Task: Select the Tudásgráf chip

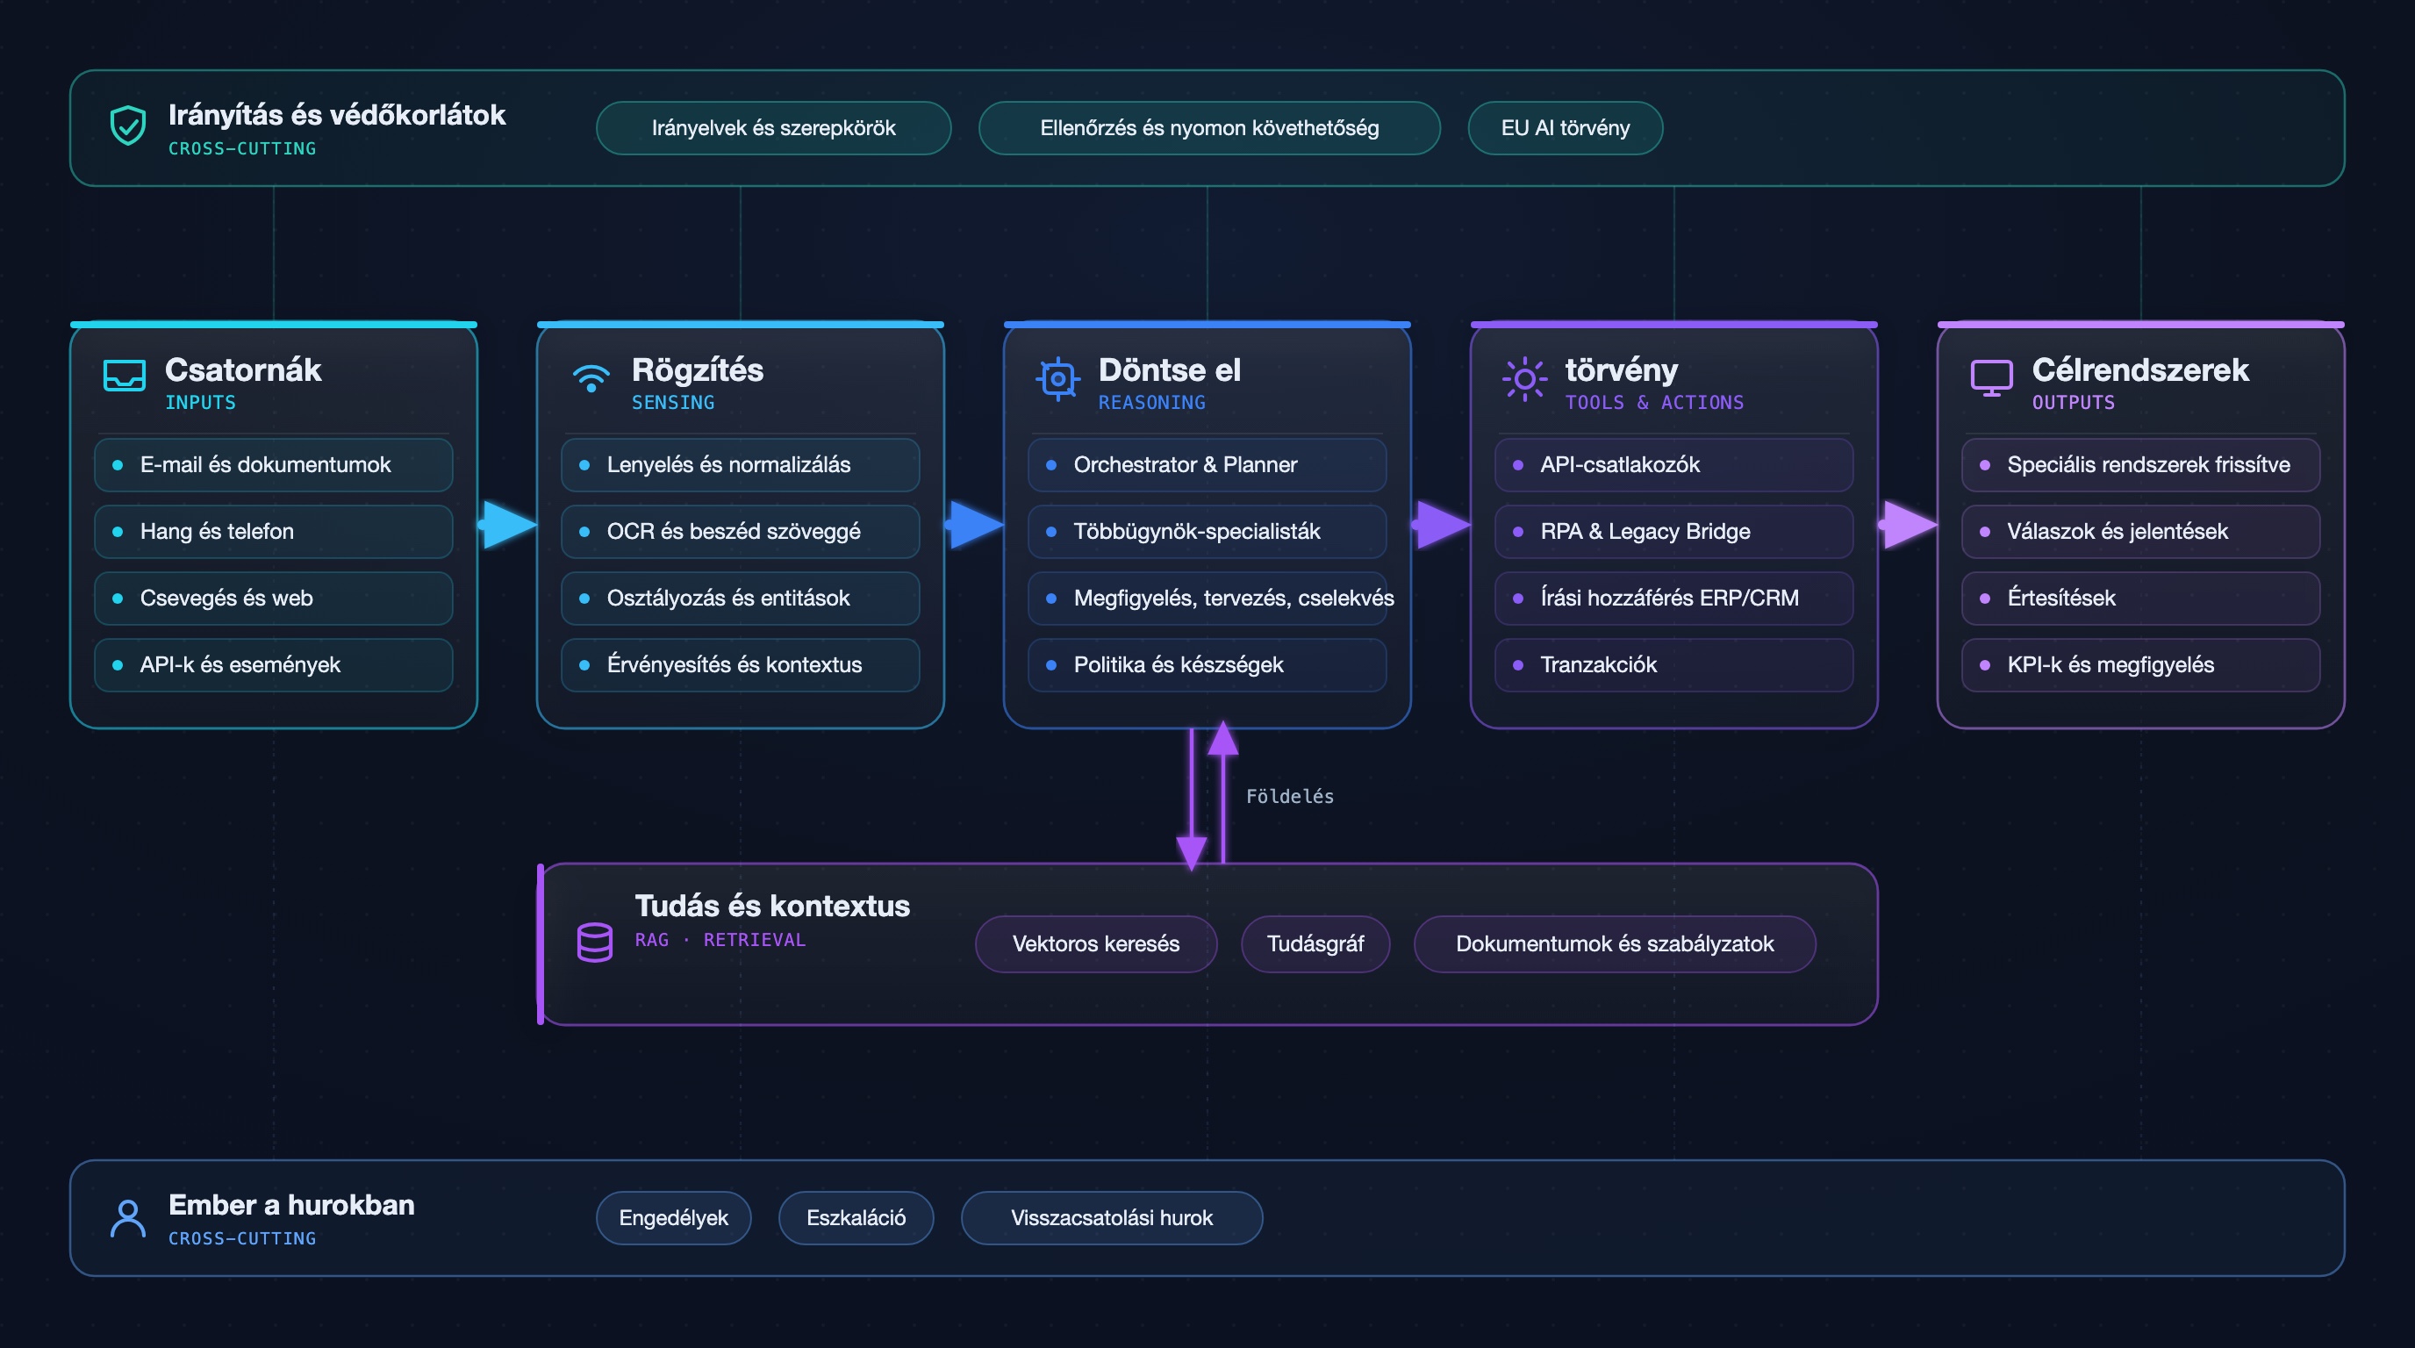Action: 1315,944
